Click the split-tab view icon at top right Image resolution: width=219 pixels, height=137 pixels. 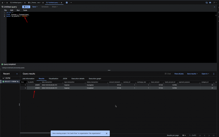tap(206, 3)
